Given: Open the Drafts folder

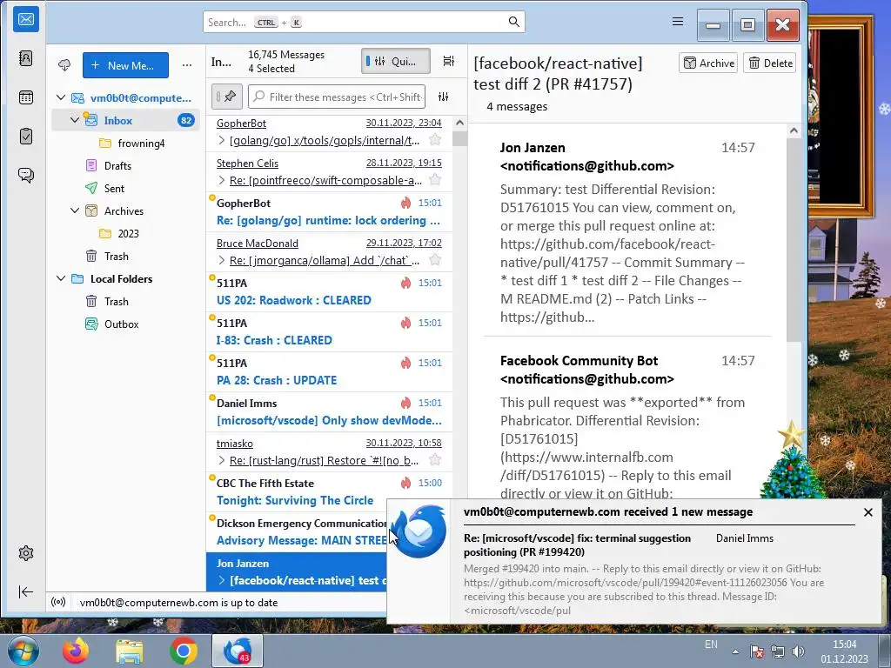Looking at the screenshot, I should (x=117, y=166).
